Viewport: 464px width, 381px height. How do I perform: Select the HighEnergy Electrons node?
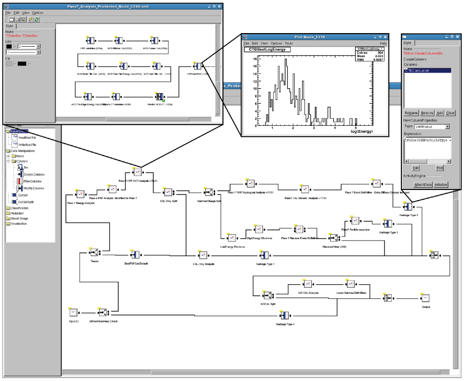[x=259, y=230]
